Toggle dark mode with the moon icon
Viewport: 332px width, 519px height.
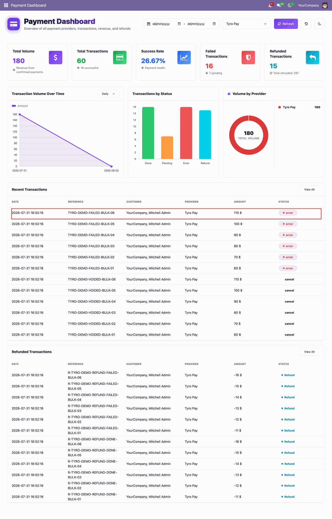click(320, 24)
